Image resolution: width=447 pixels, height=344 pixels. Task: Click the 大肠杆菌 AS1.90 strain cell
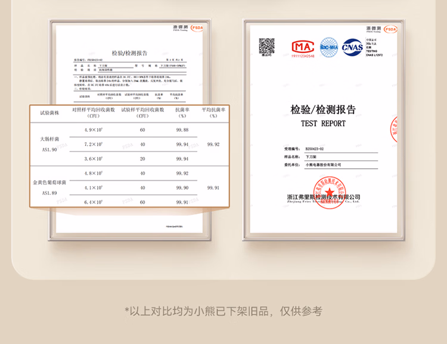tap(49, 144)
